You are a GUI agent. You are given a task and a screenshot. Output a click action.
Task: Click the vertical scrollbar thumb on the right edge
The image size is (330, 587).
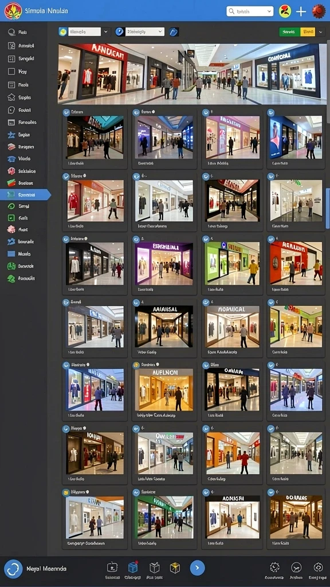pos(328,208)
